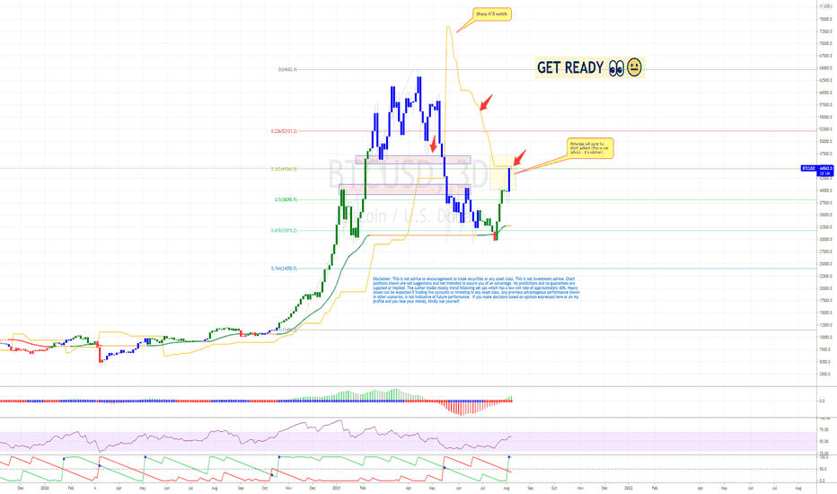Image resolution: width=837 pixels, height=494 pixels.
Task: Click the eyes emoji next to GET READY
Action: click(x=617, y=68)
